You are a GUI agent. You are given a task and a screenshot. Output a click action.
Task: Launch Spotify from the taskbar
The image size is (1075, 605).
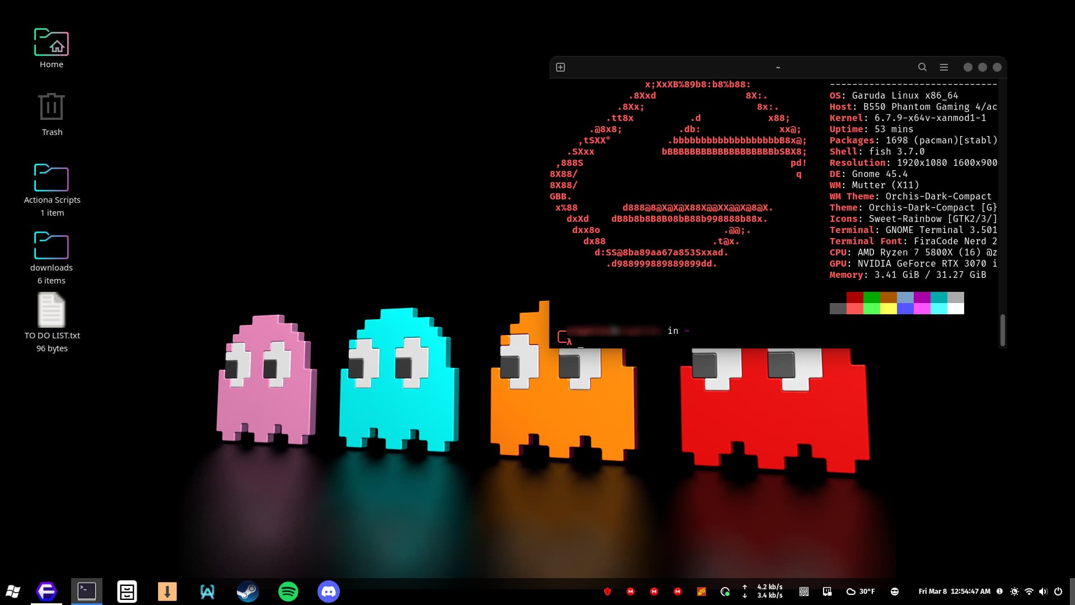point(288,592)
